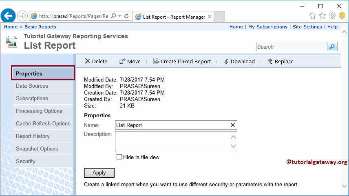
Task: Click the Create Linked Report label
Action: pos(186,61)
